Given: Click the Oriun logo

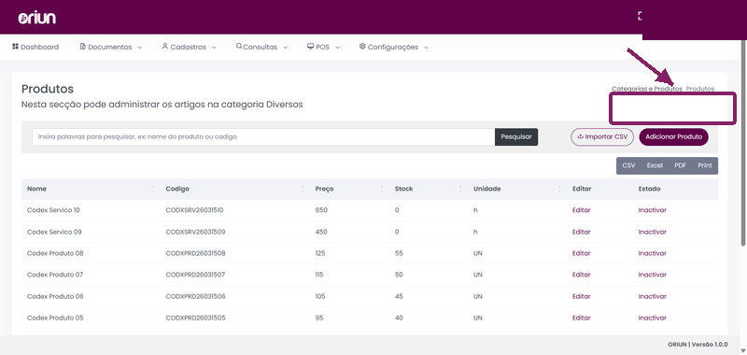Looking at the screenshot, I should tap(37, 18).
